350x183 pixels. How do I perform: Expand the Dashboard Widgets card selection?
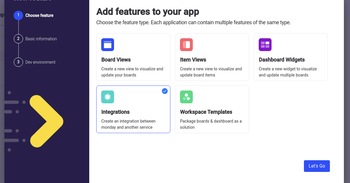coord(290,57)
